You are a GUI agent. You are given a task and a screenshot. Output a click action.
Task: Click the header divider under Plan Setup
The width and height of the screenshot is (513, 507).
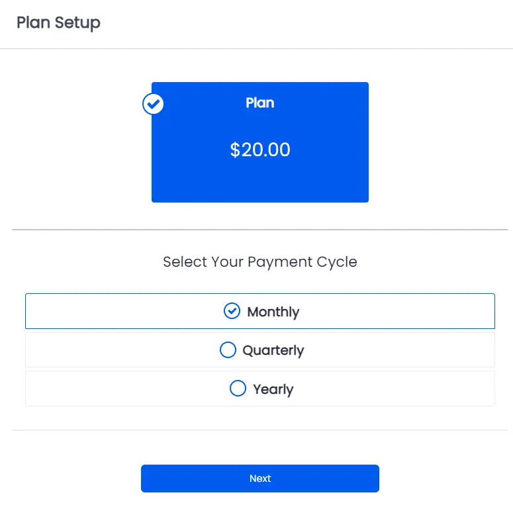pyautogui.click(x=257, y=49)
